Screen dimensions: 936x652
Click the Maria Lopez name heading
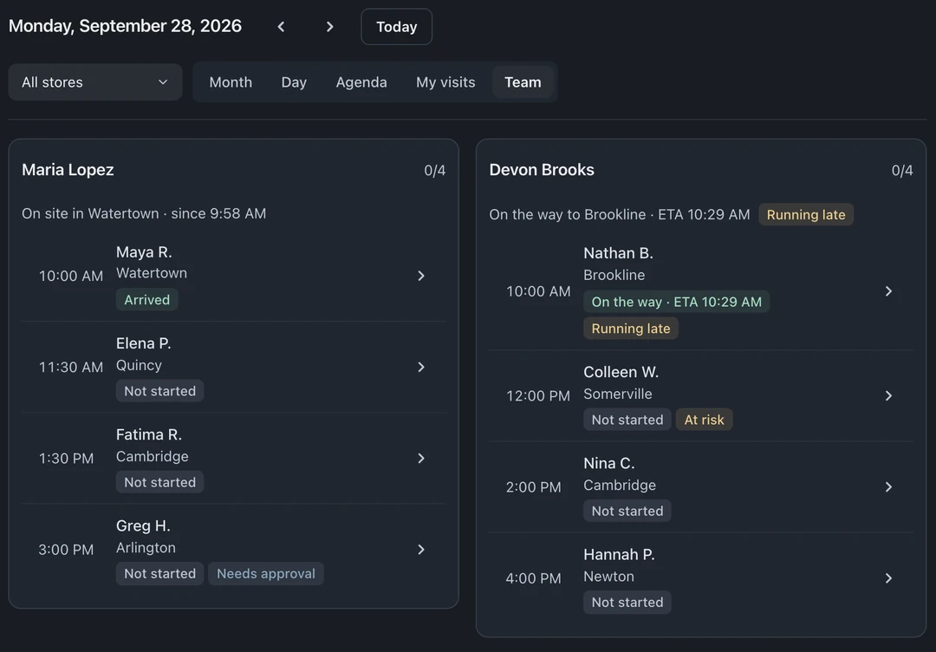[x=68, y=170]
